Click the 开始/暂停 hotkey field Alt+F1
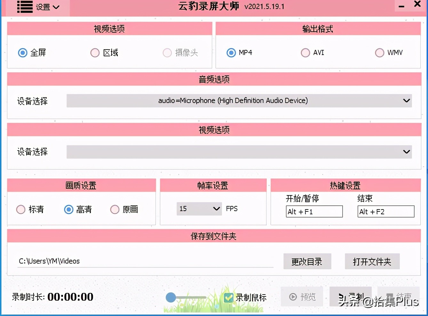This screenshot has height=316, width=428. coord(314,211)
